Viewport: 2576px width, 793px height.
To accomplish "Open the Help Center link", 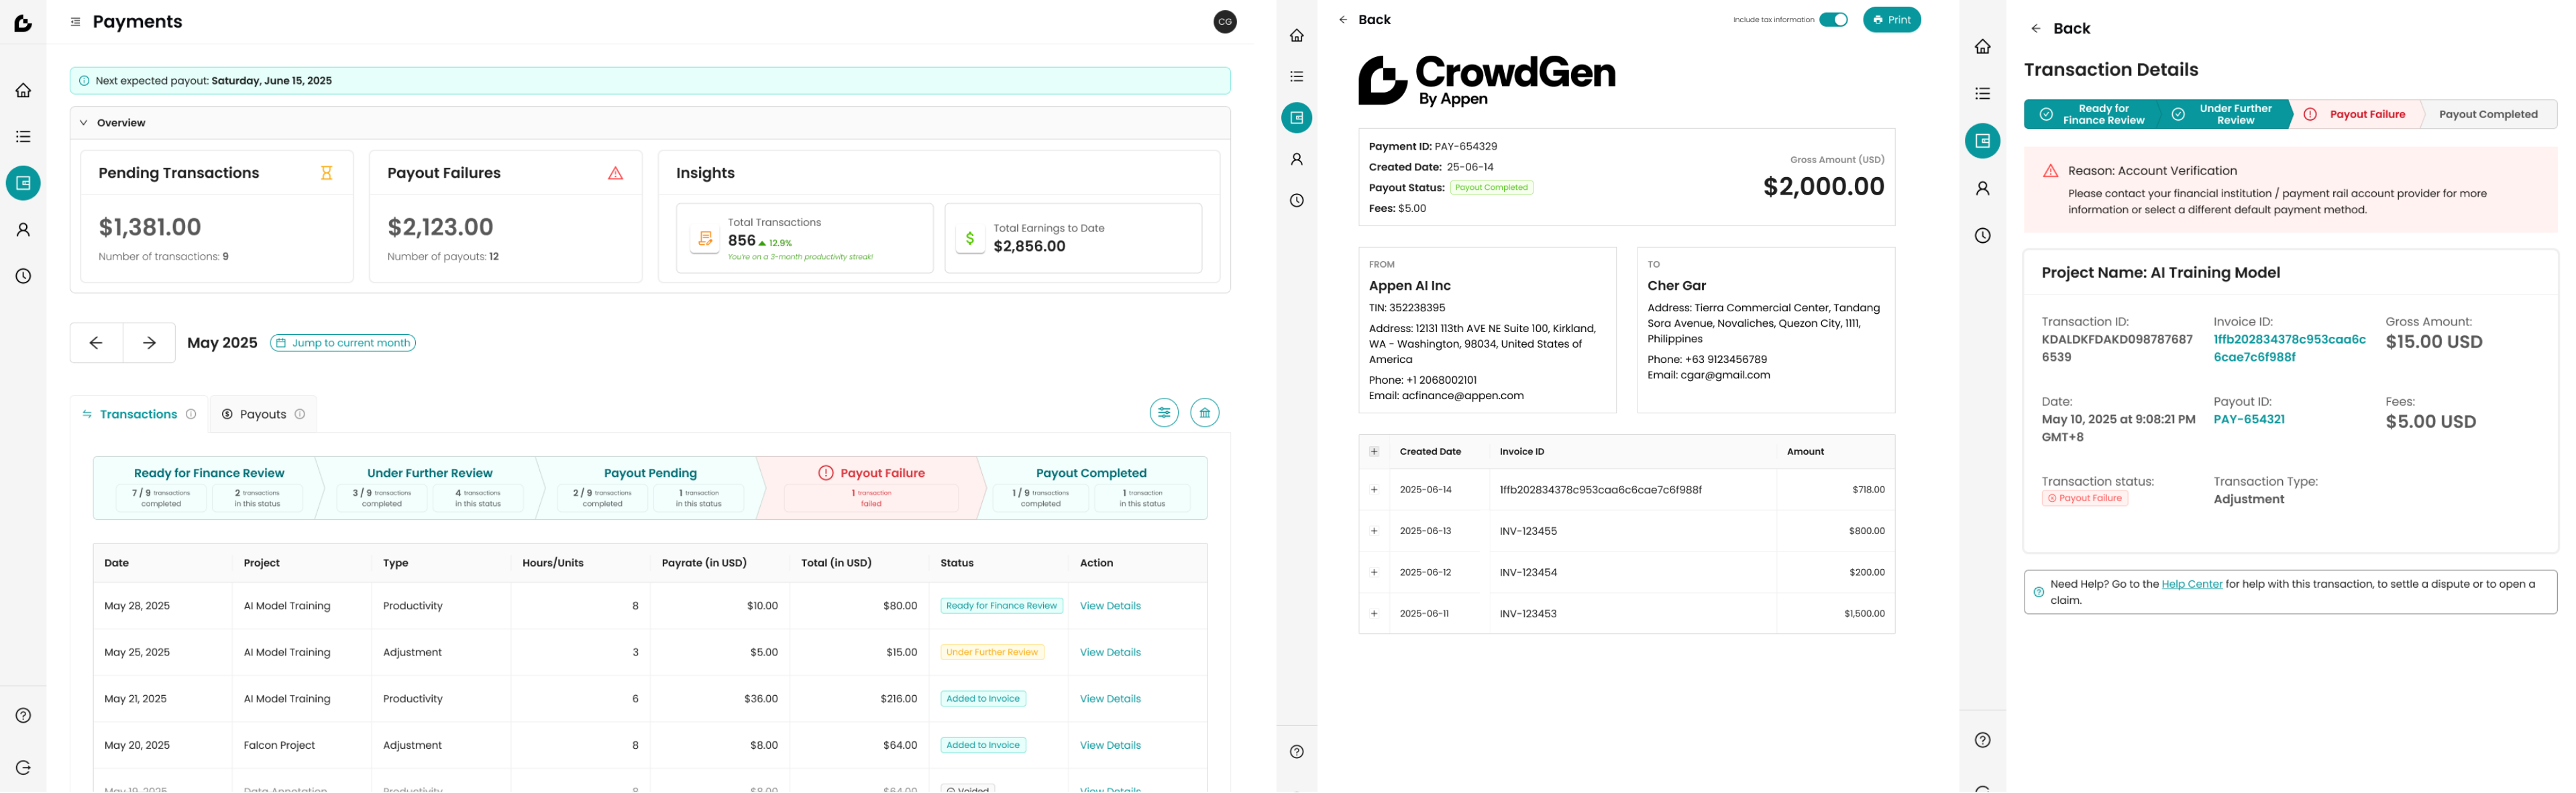I will point(2191,584).
